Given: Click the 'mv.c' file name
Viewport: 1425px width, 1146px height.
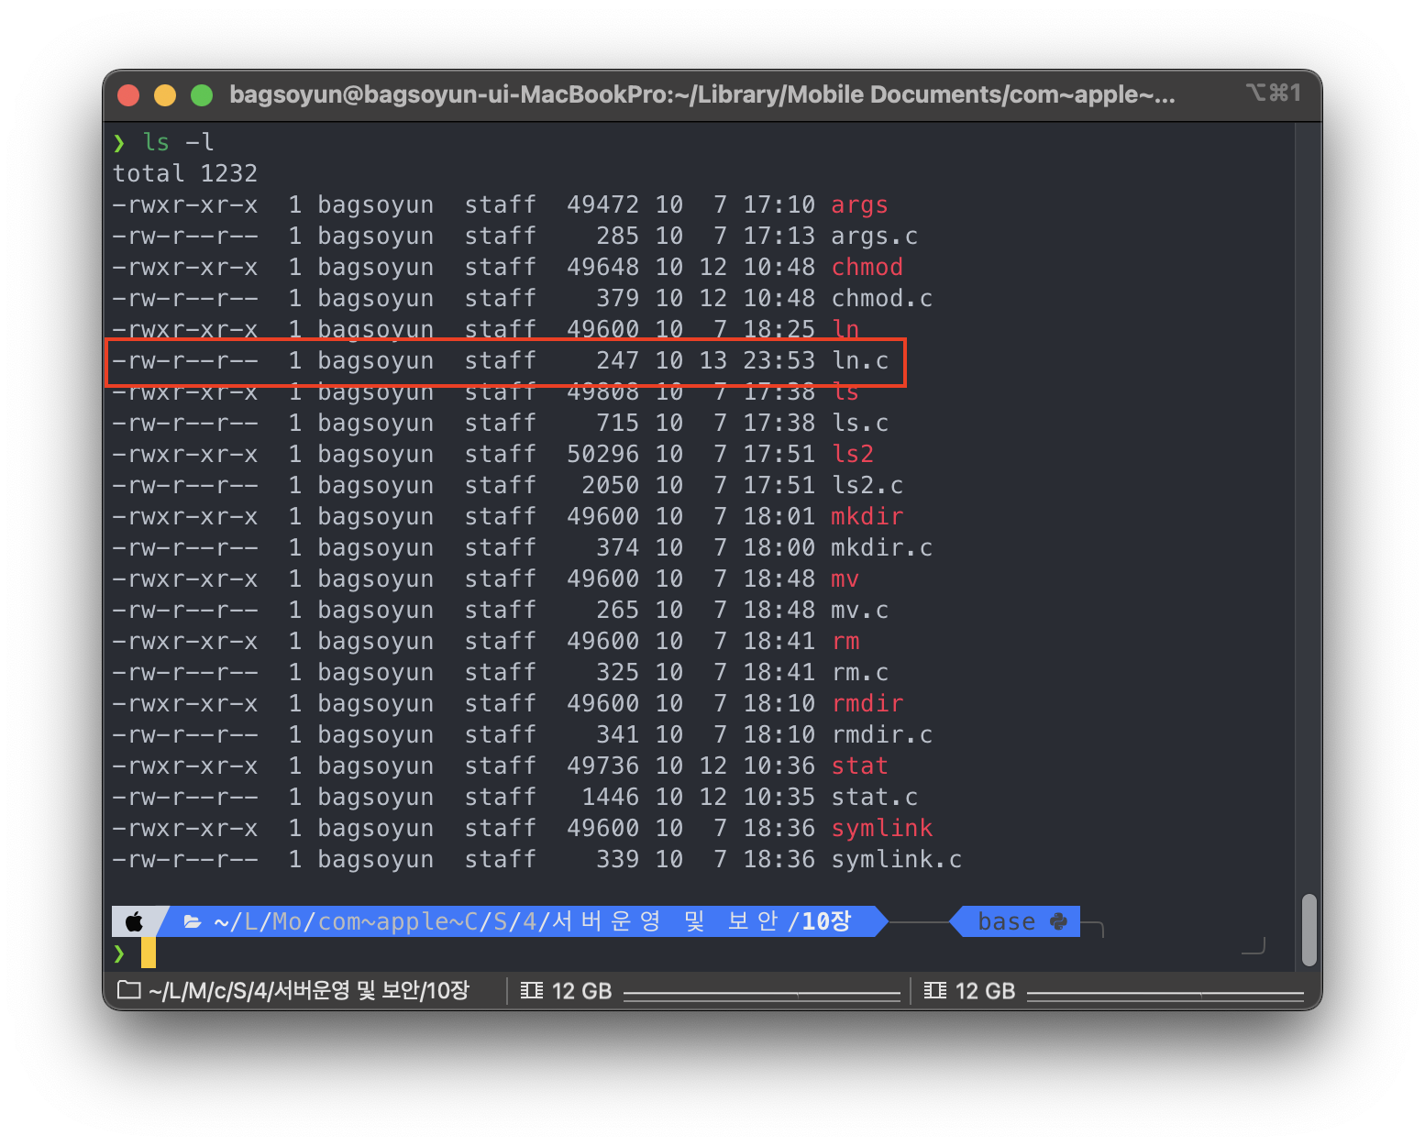Looking at the screenshot, I should coord(859,610).
